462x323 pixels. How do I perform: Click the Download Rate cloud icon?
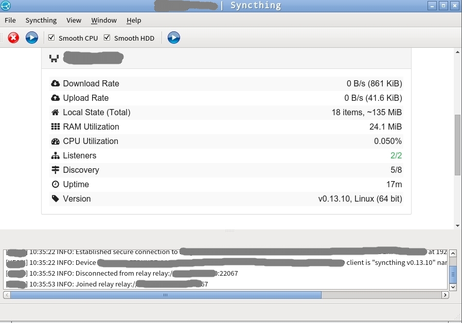tap(55, 83)
